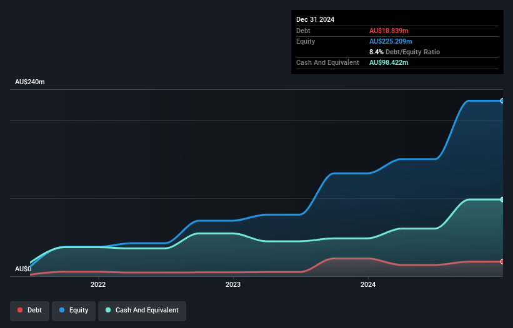This screenshot has height=328, width=513.
Task: Select the blue Equity endpoint marker
Action: [502, 101]
